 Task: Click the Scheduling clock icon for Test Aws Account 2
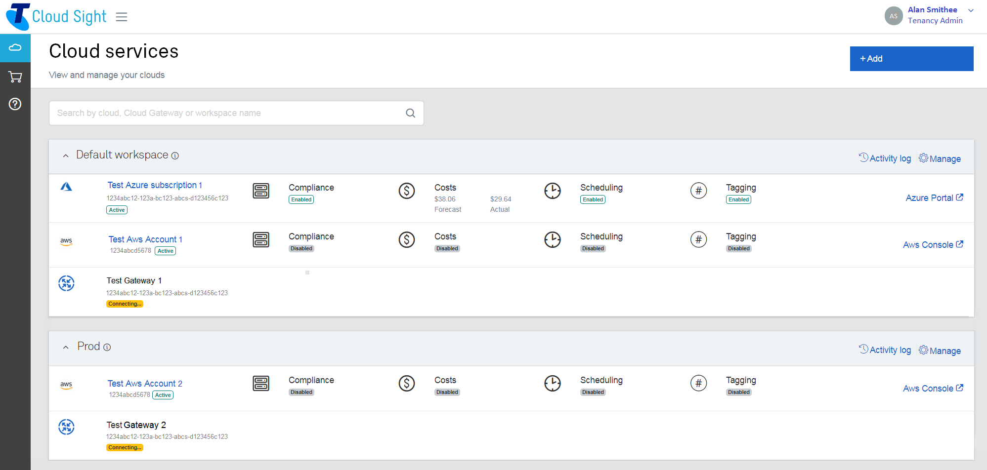553,383
